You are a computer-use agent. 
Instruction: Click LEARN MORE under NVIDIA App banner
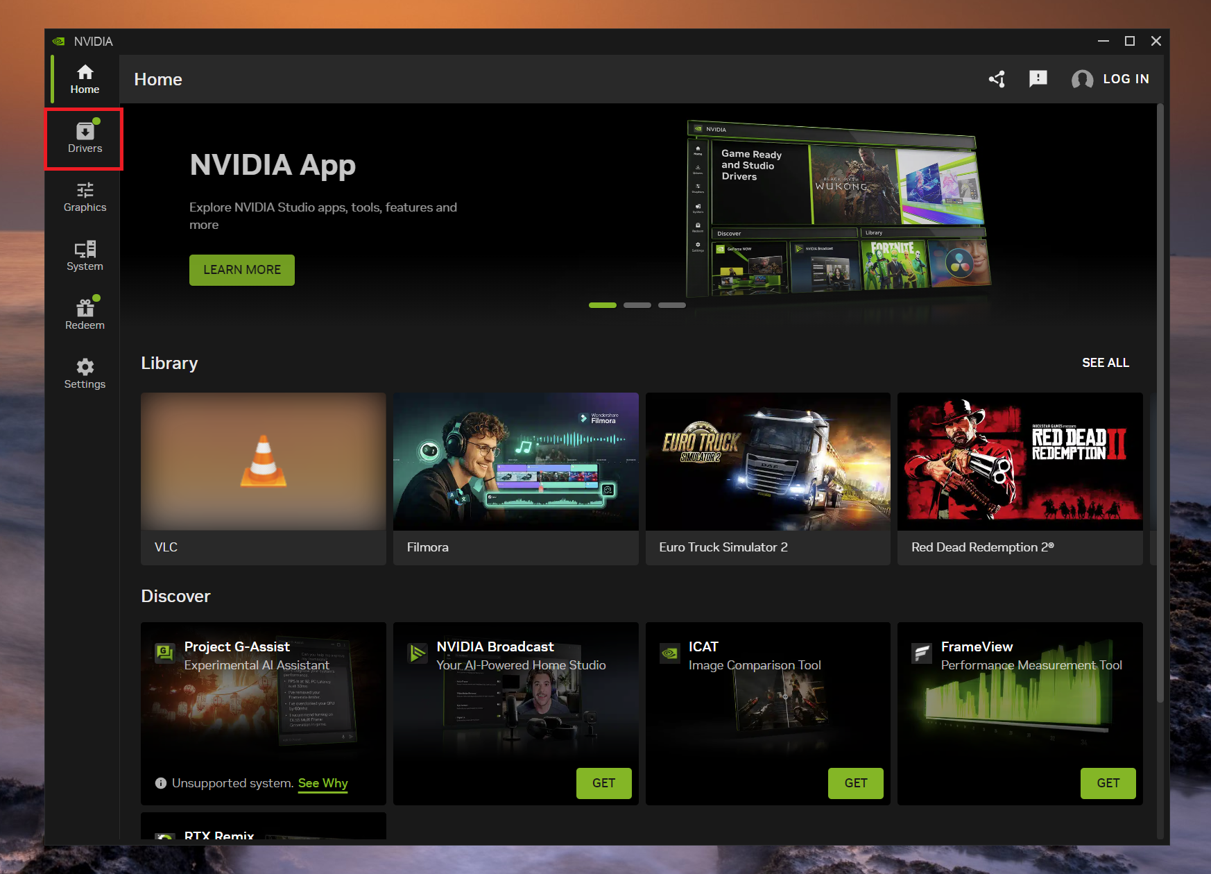(x=241, y=270)
